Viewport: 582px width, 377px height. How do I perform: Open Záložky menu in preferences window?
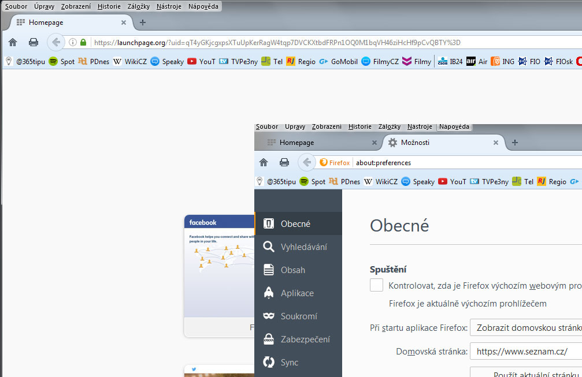390,126
